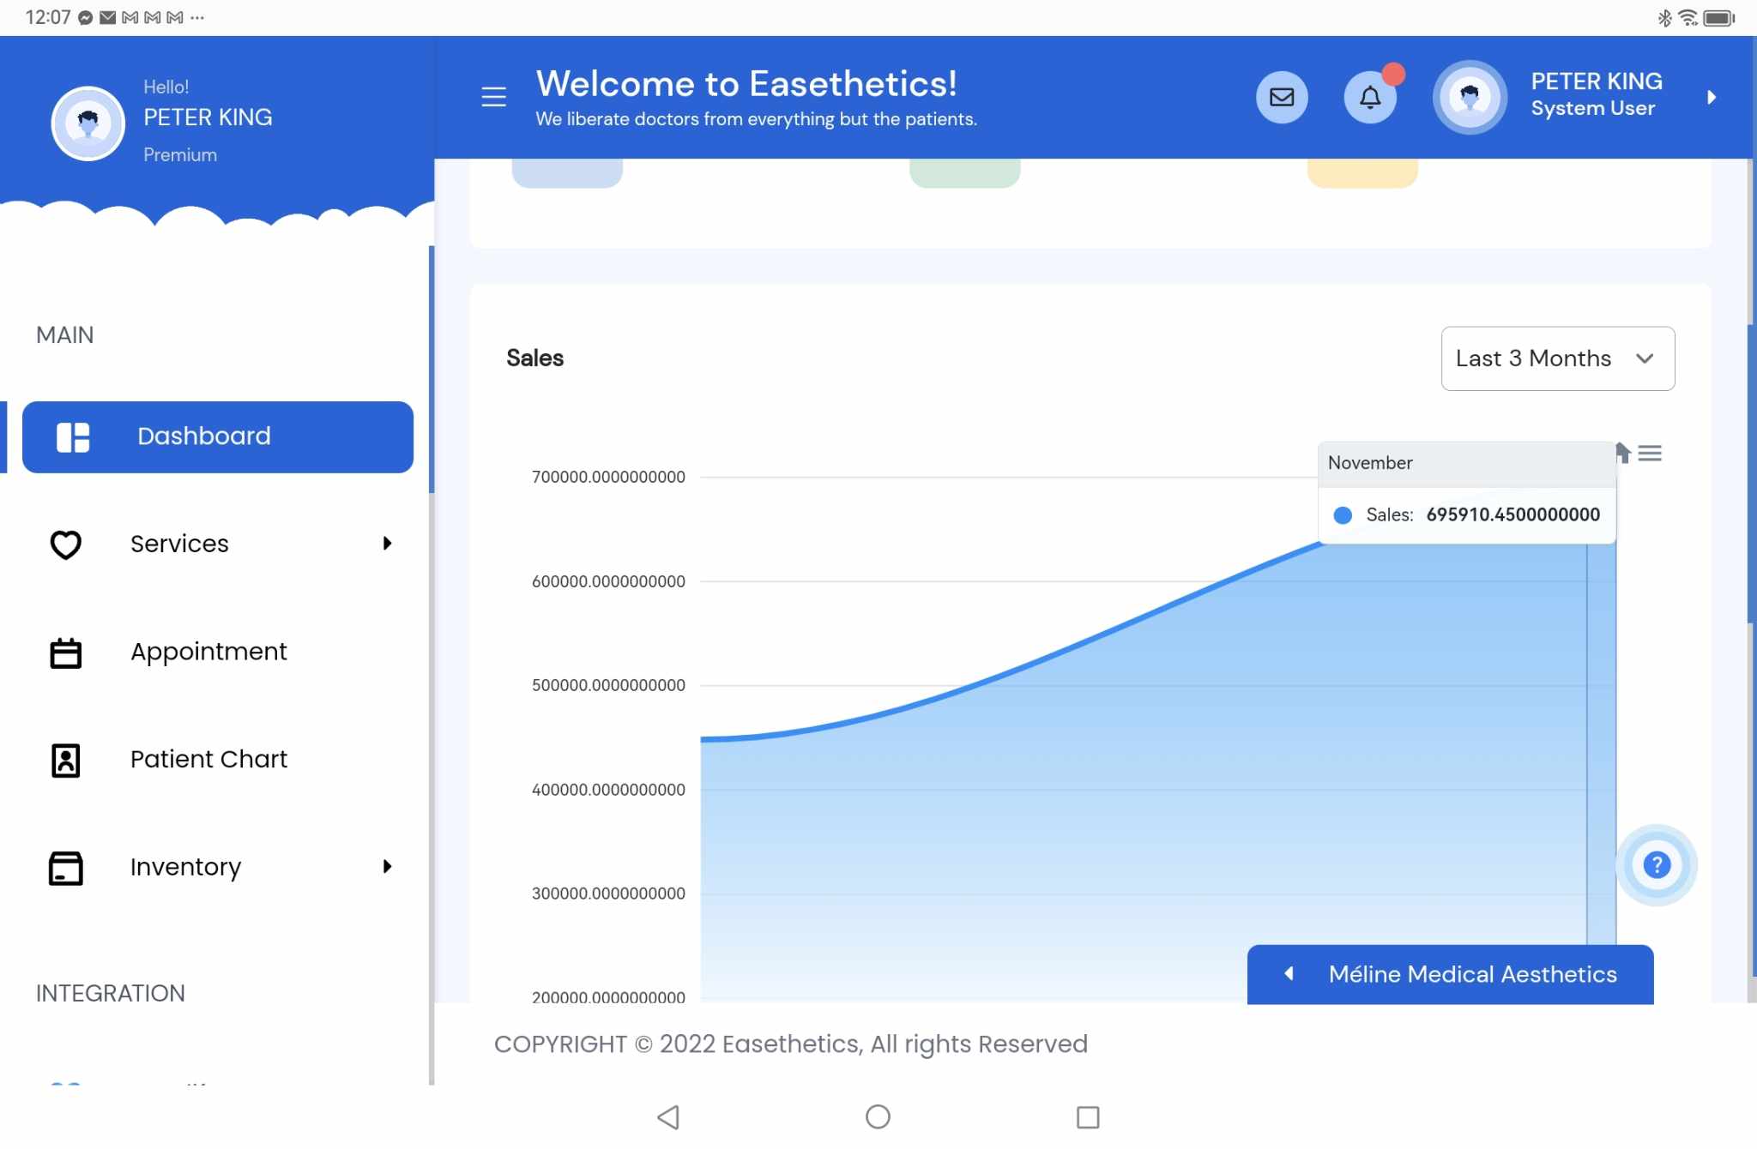Click header profile avatar of Peter King
This screenshot has height=1149, width=1757.
[x=1470, y=97]
